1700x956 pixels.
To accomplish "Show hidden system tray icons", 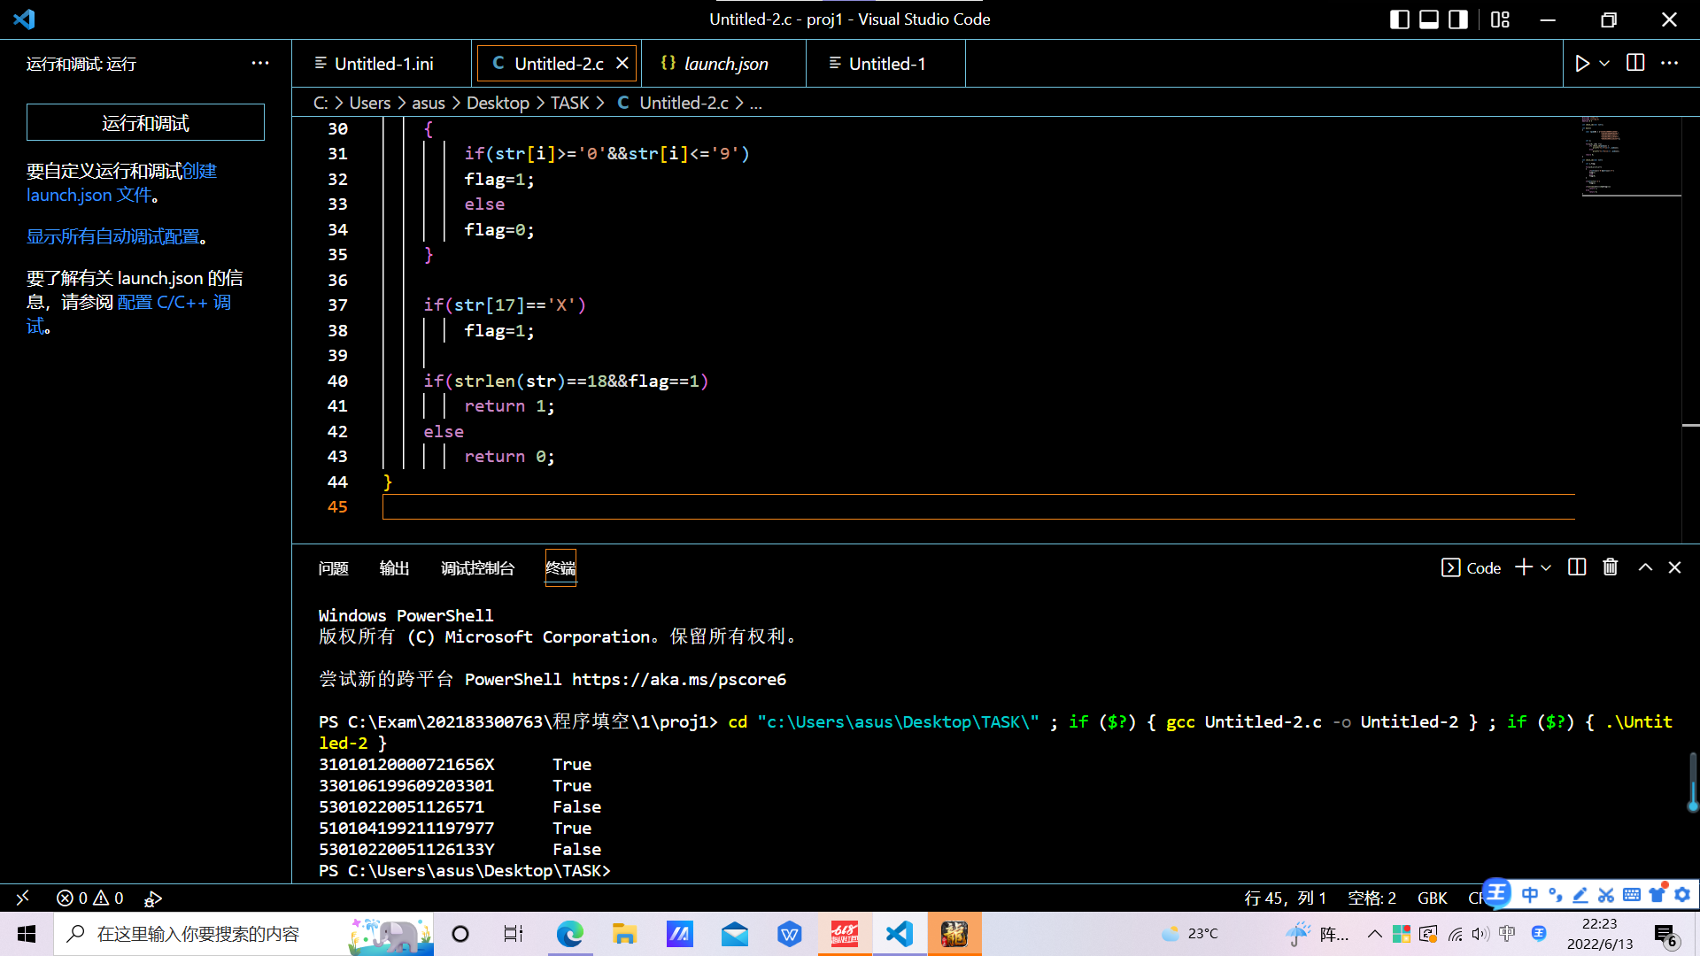I will (1374, 933).
